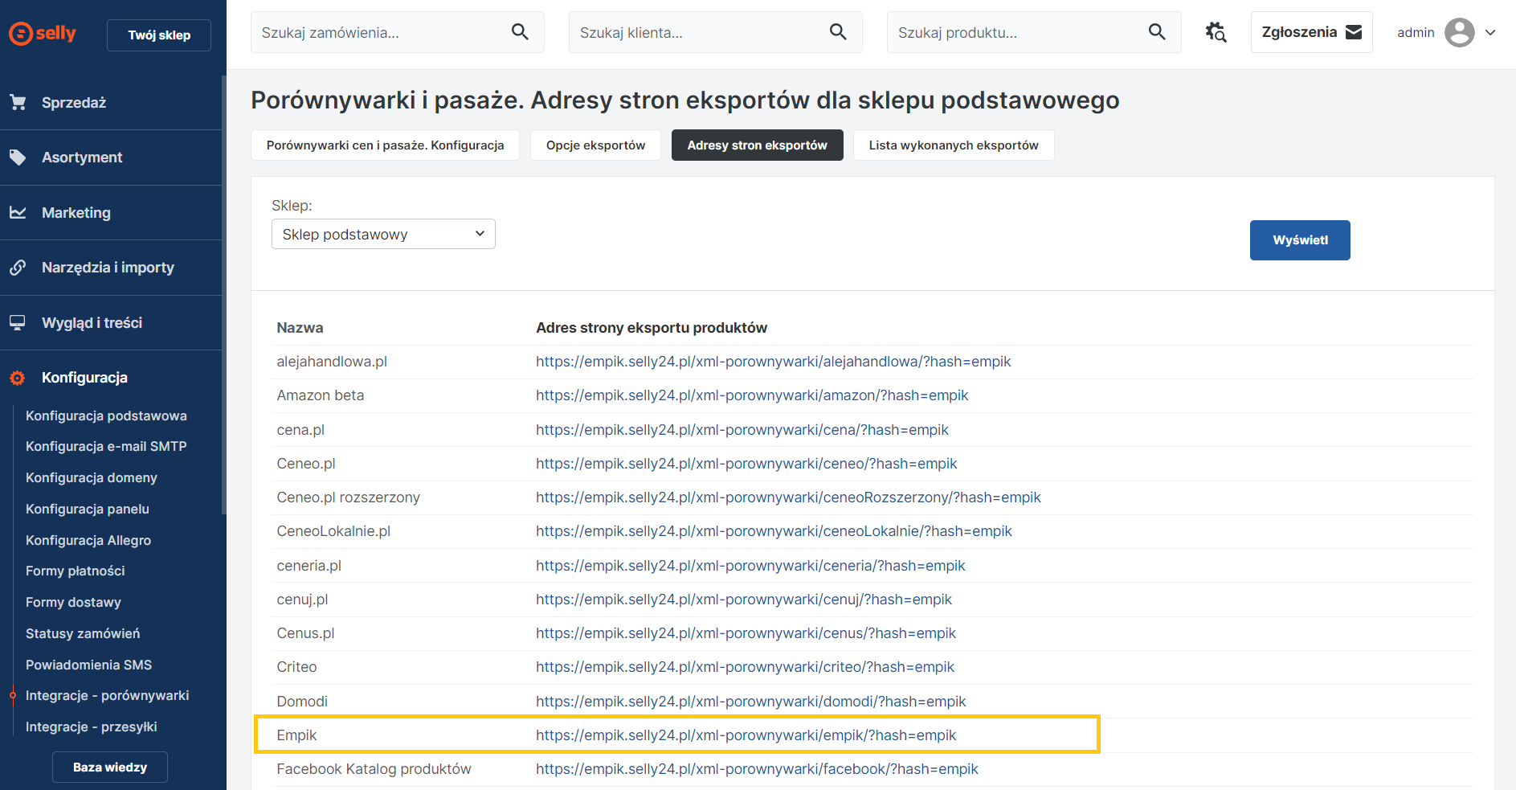
Task: Expand the admin account chevron
Action: tap(1490, 33)
